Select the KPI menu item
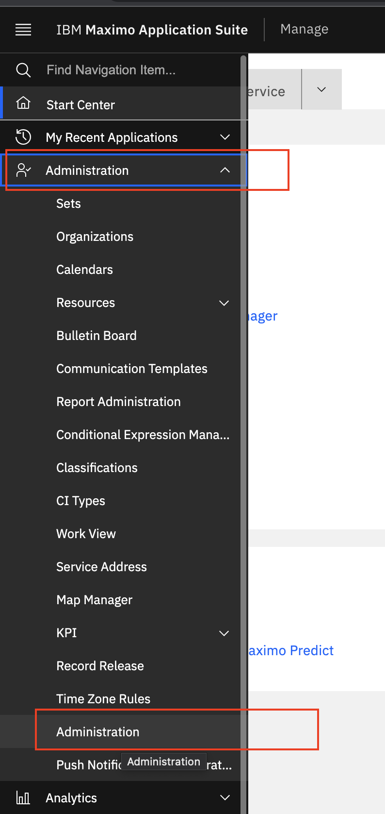385x814 pixels. pos(66,633)
